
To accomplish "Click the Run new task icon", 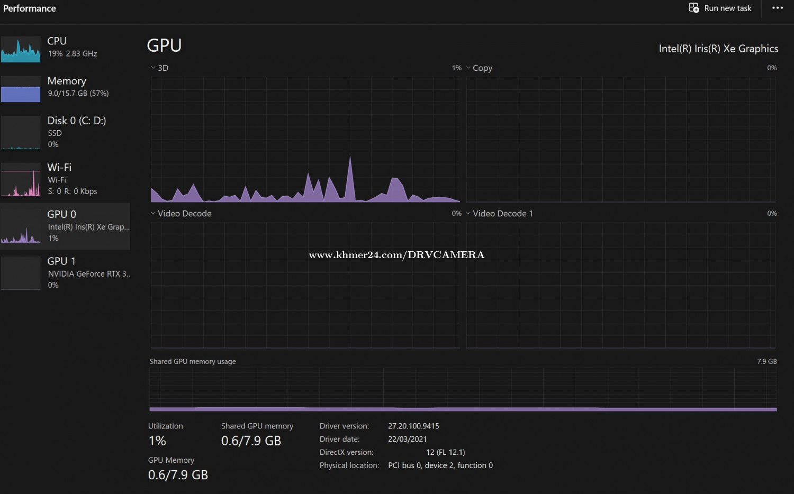I will pyautogui.click(x=693, y=8).
